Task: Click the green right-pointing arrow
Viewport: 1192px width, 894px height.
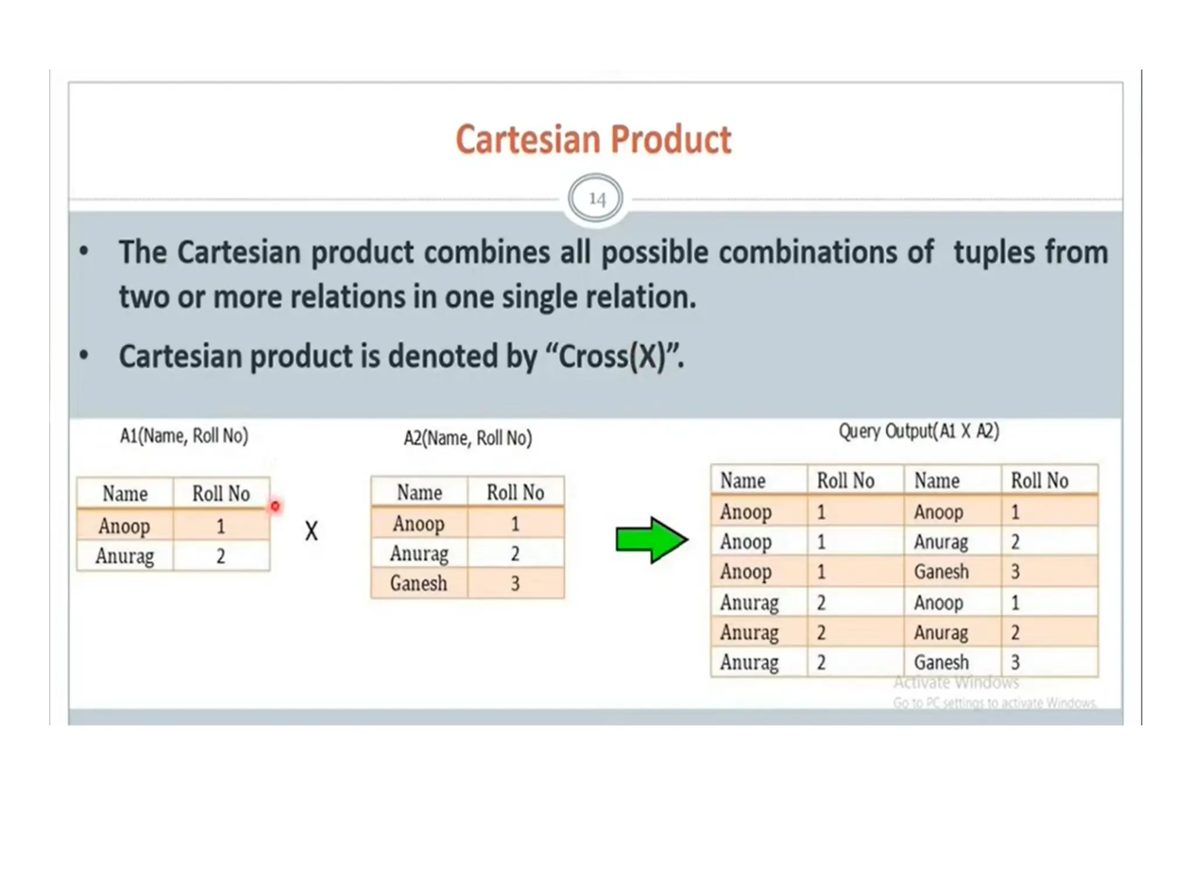Action: (651, 540)
